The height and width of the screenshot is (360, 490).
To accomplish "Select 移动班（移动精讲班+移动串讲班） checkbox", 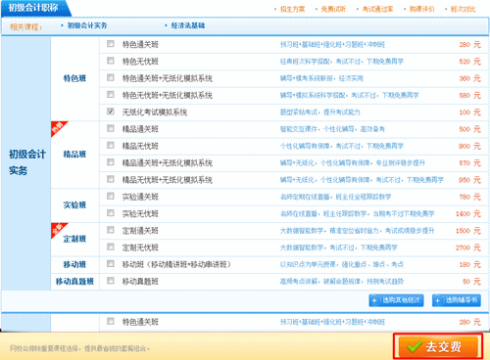I will [111, 263].
